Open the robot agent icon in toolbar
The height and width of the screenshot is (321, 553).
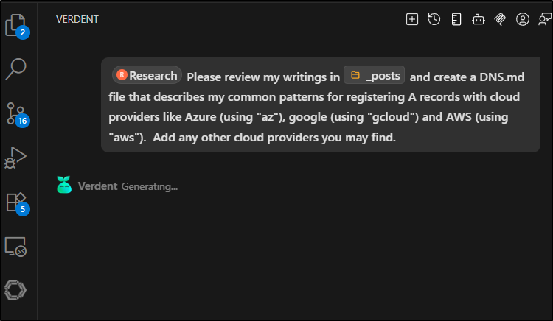[478, 19]
